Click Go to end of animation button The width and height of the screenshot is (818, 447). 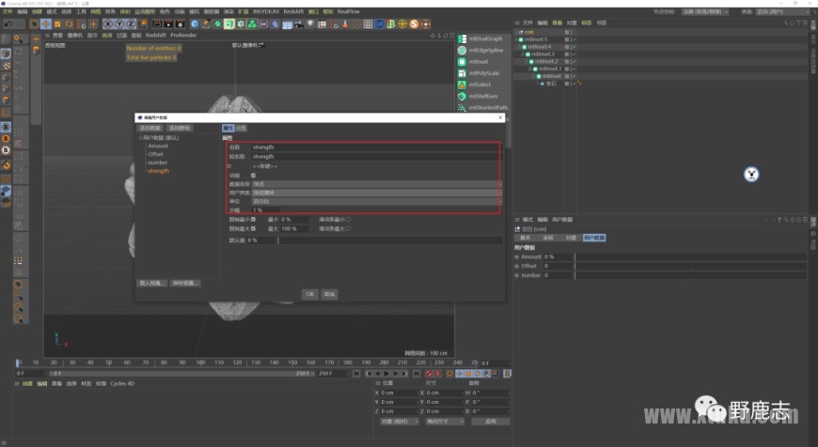click(417, 374)
